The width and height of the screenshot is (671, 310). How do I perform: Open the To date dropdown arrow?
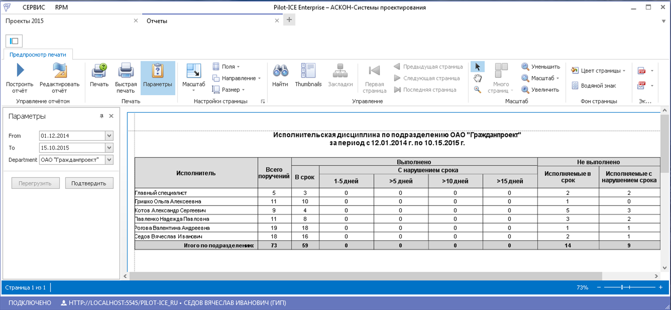[x=109, y=148]
